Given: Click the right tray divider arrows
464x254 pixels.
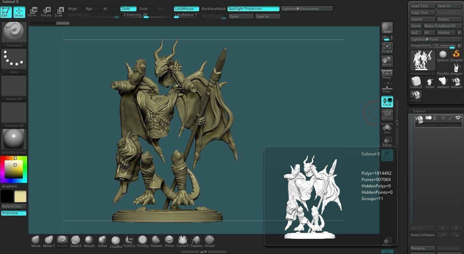Looking at the screenshot, I should 397,122.
